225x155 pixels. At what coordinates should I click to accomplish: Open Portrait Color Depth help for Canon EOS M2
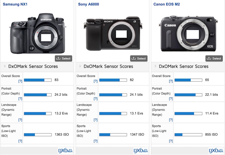pyautogui.click(x=171, y=99)
